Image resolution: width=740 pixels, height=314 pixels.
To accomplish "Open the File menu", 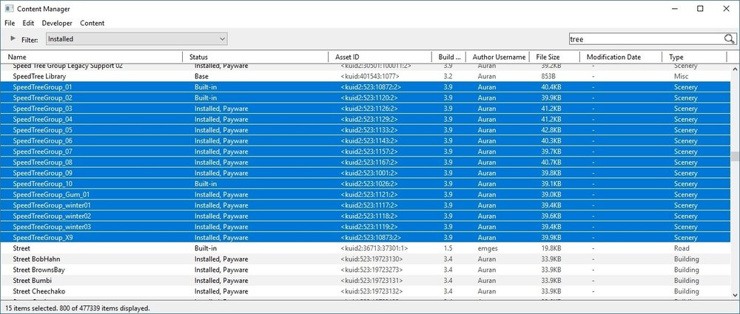I will [10, 23].
